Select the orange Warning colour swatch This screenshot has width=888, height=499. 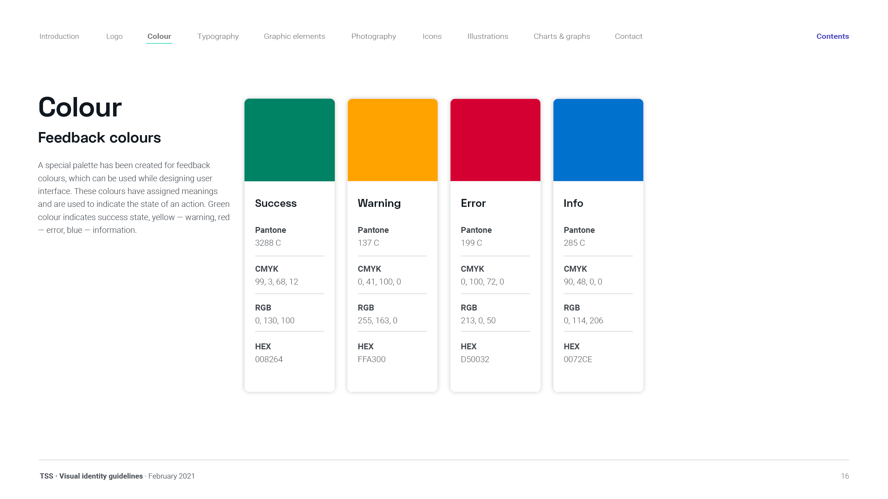392,140
